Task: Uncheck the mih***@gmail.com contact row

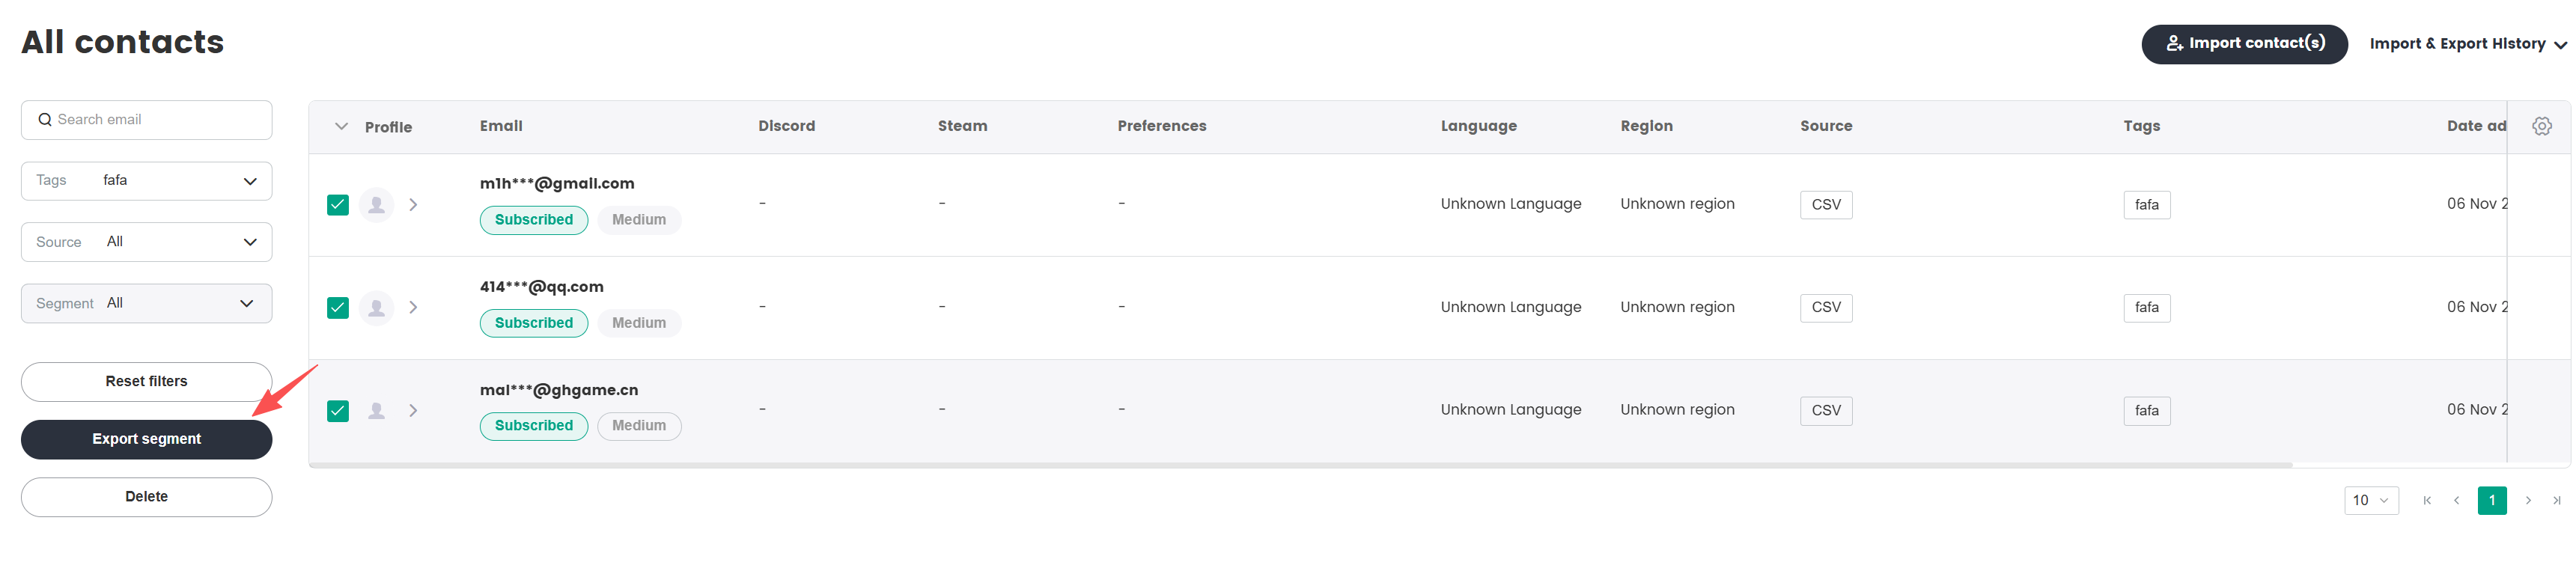Action: pyautogui.click(x=338, y=205)
